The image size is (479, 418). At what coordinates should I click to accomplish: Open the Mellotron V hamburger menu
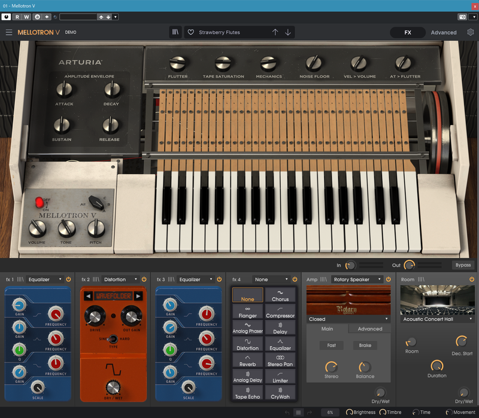[9, 32]
